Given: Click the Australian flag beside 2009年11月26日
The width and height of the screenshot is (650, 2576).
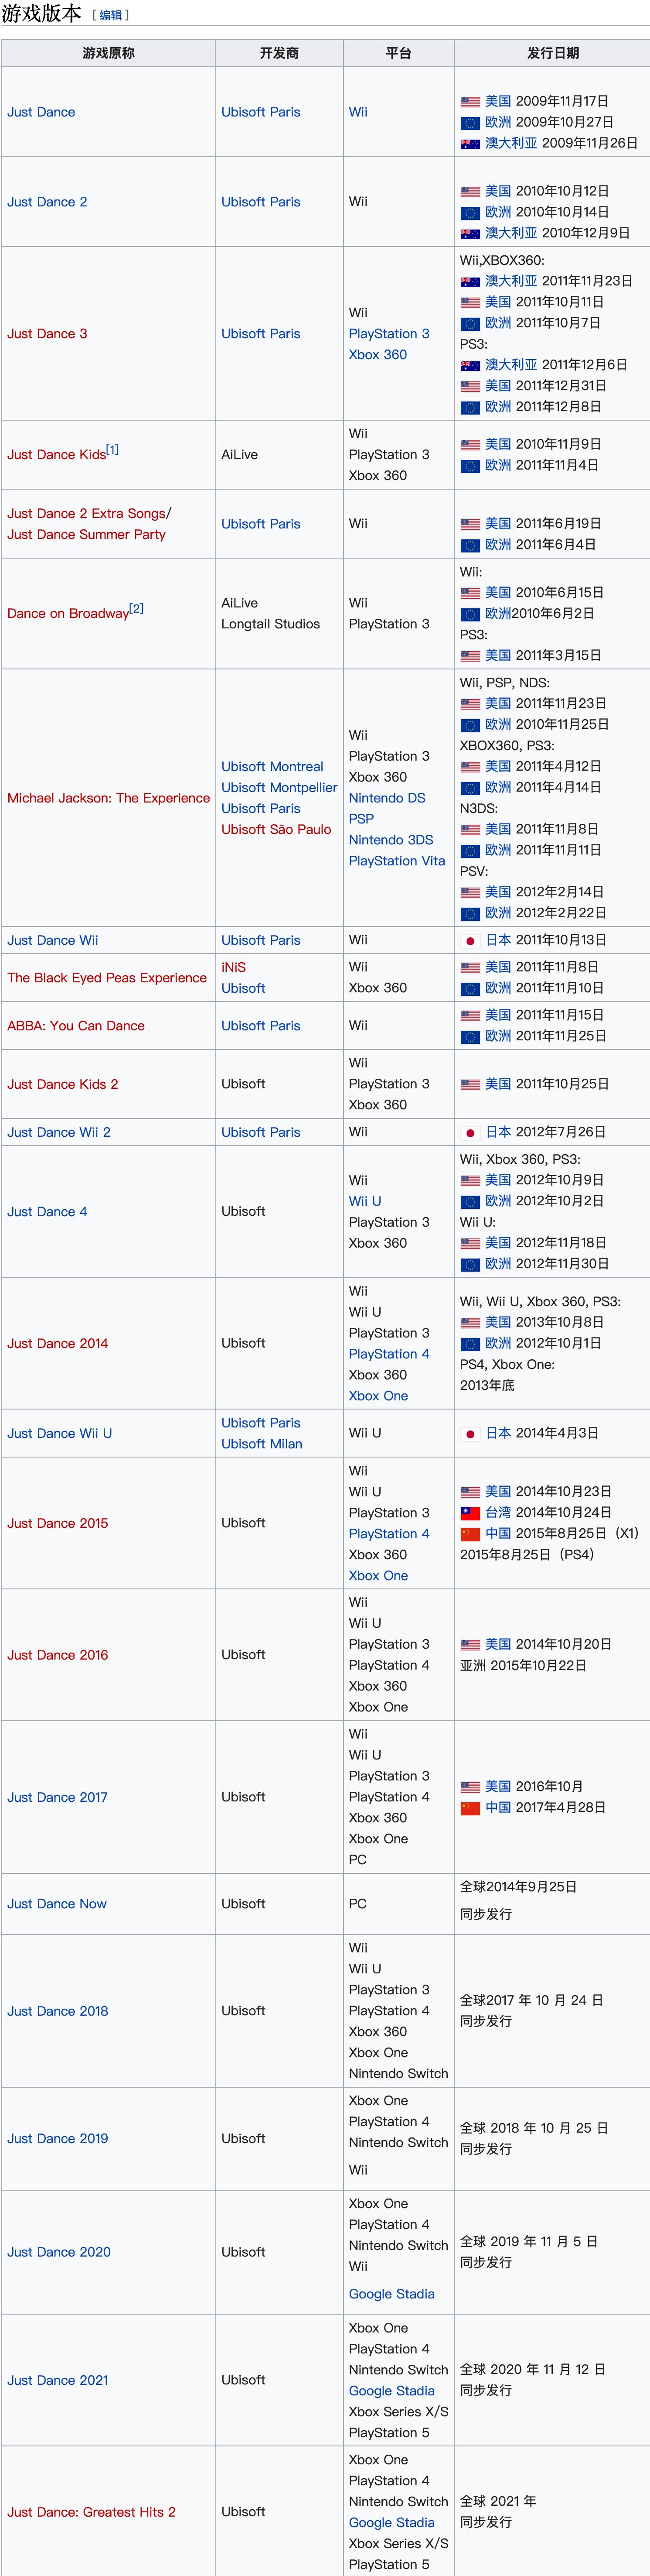Looking at the screenshot, I should point(470,144).
